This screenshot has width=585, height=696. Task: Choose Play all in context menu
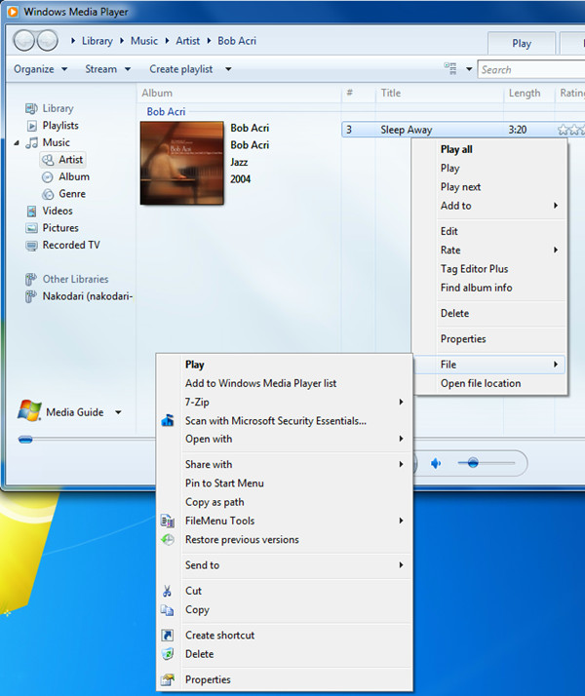pos(456,149)
